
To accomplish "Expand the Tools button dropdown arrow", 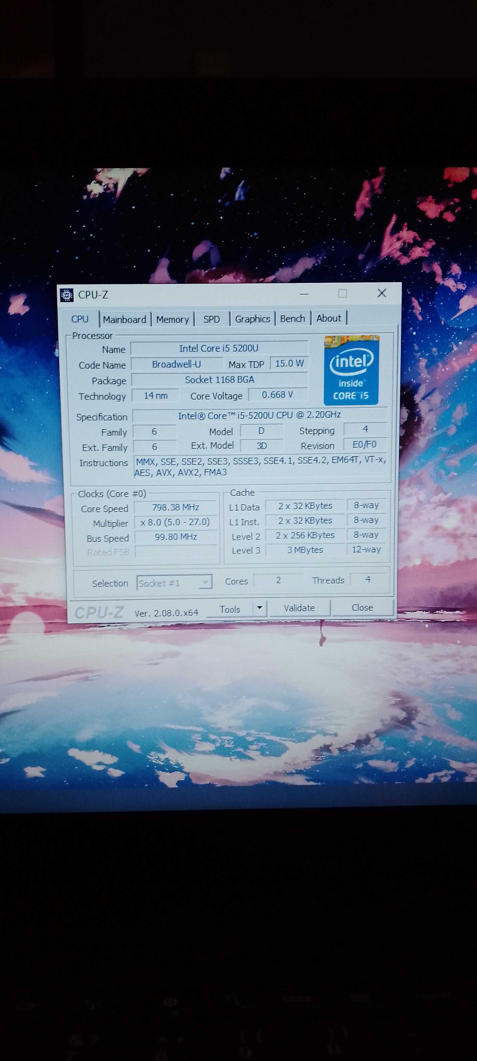I will (260, 608).
